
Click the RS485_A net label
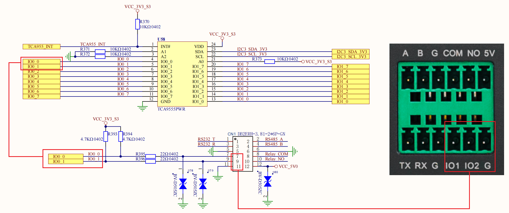[274, 139]
